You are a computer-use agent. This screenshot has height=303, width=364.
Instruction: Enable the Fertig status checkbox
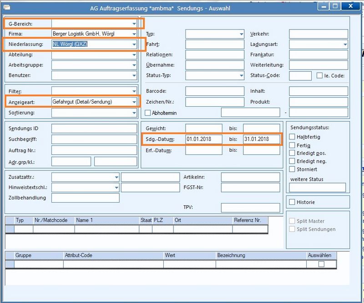coord(292,145)
